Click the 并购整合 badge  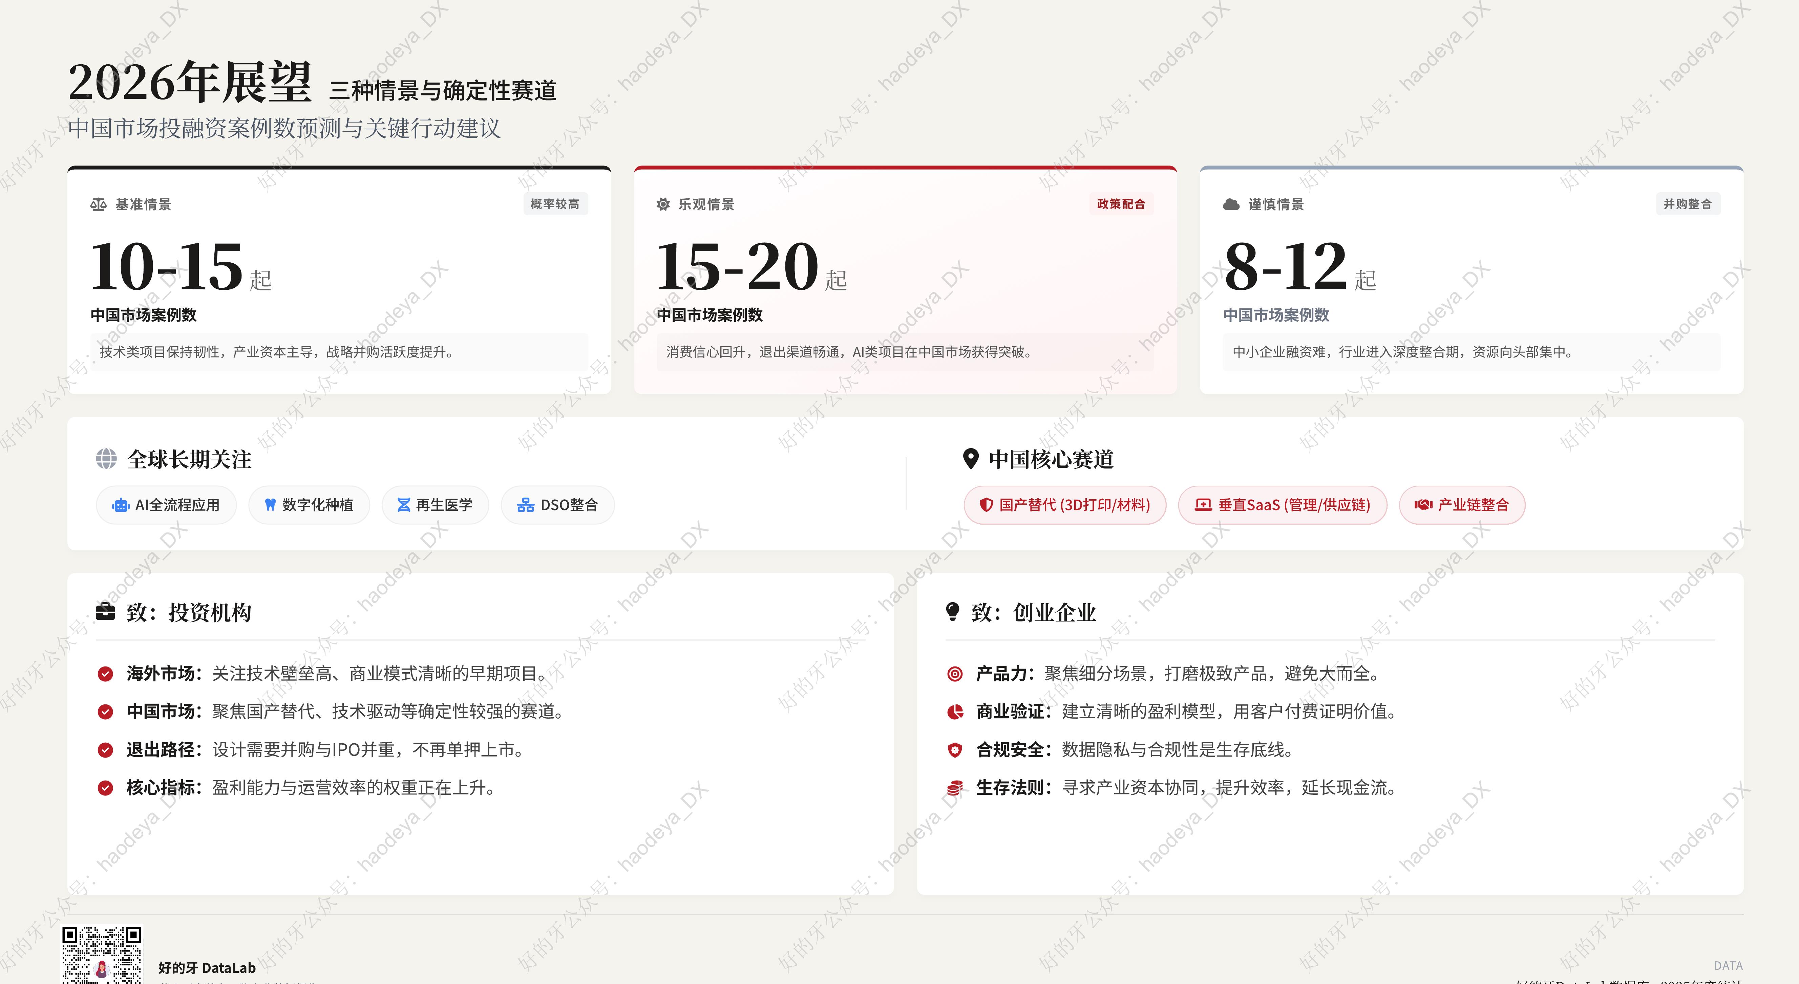click(1687, 204)
